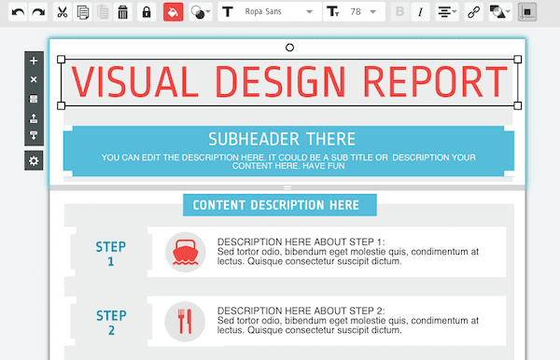
Task: Click the Undo arrow icon
Action: coord(18,12)
